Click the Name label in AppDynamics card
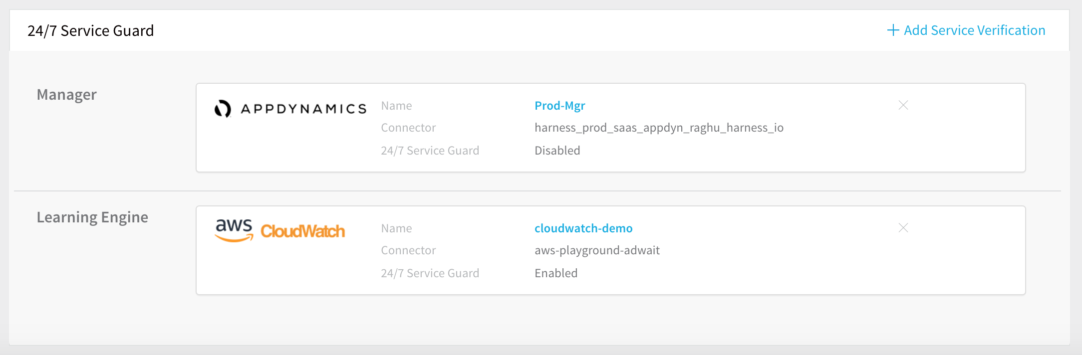1082x355 pixels. tap(396, 106)
